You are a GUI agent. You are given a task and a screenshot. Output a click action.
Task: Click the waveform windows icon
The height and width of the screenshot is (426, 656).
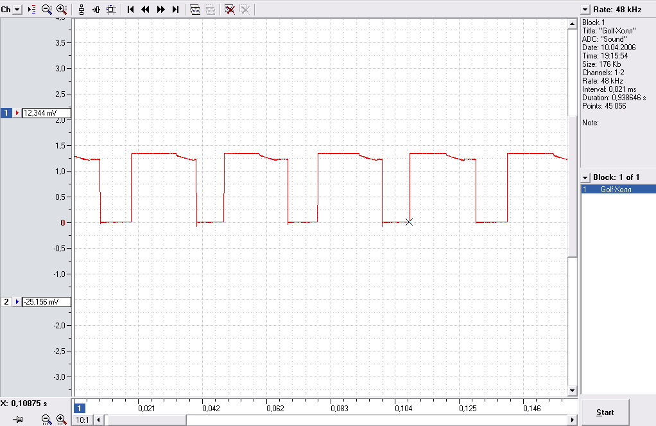tap(195, 9)
